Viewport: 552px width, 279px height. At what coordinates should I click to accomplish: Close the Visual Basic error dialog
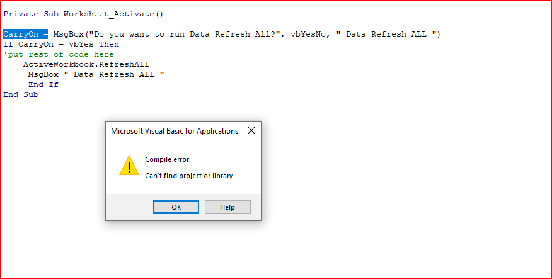(x=251, y=130)
